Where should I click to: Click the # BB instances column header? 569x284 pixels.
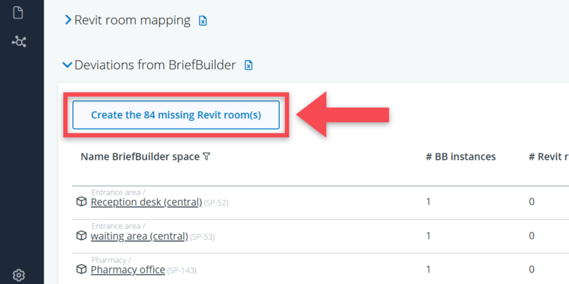[461, 157]
